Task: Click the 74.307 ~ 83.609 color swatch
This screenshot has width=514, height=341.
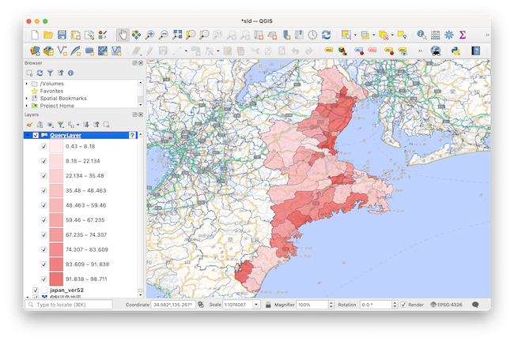Action: click(x=56, y=249)
